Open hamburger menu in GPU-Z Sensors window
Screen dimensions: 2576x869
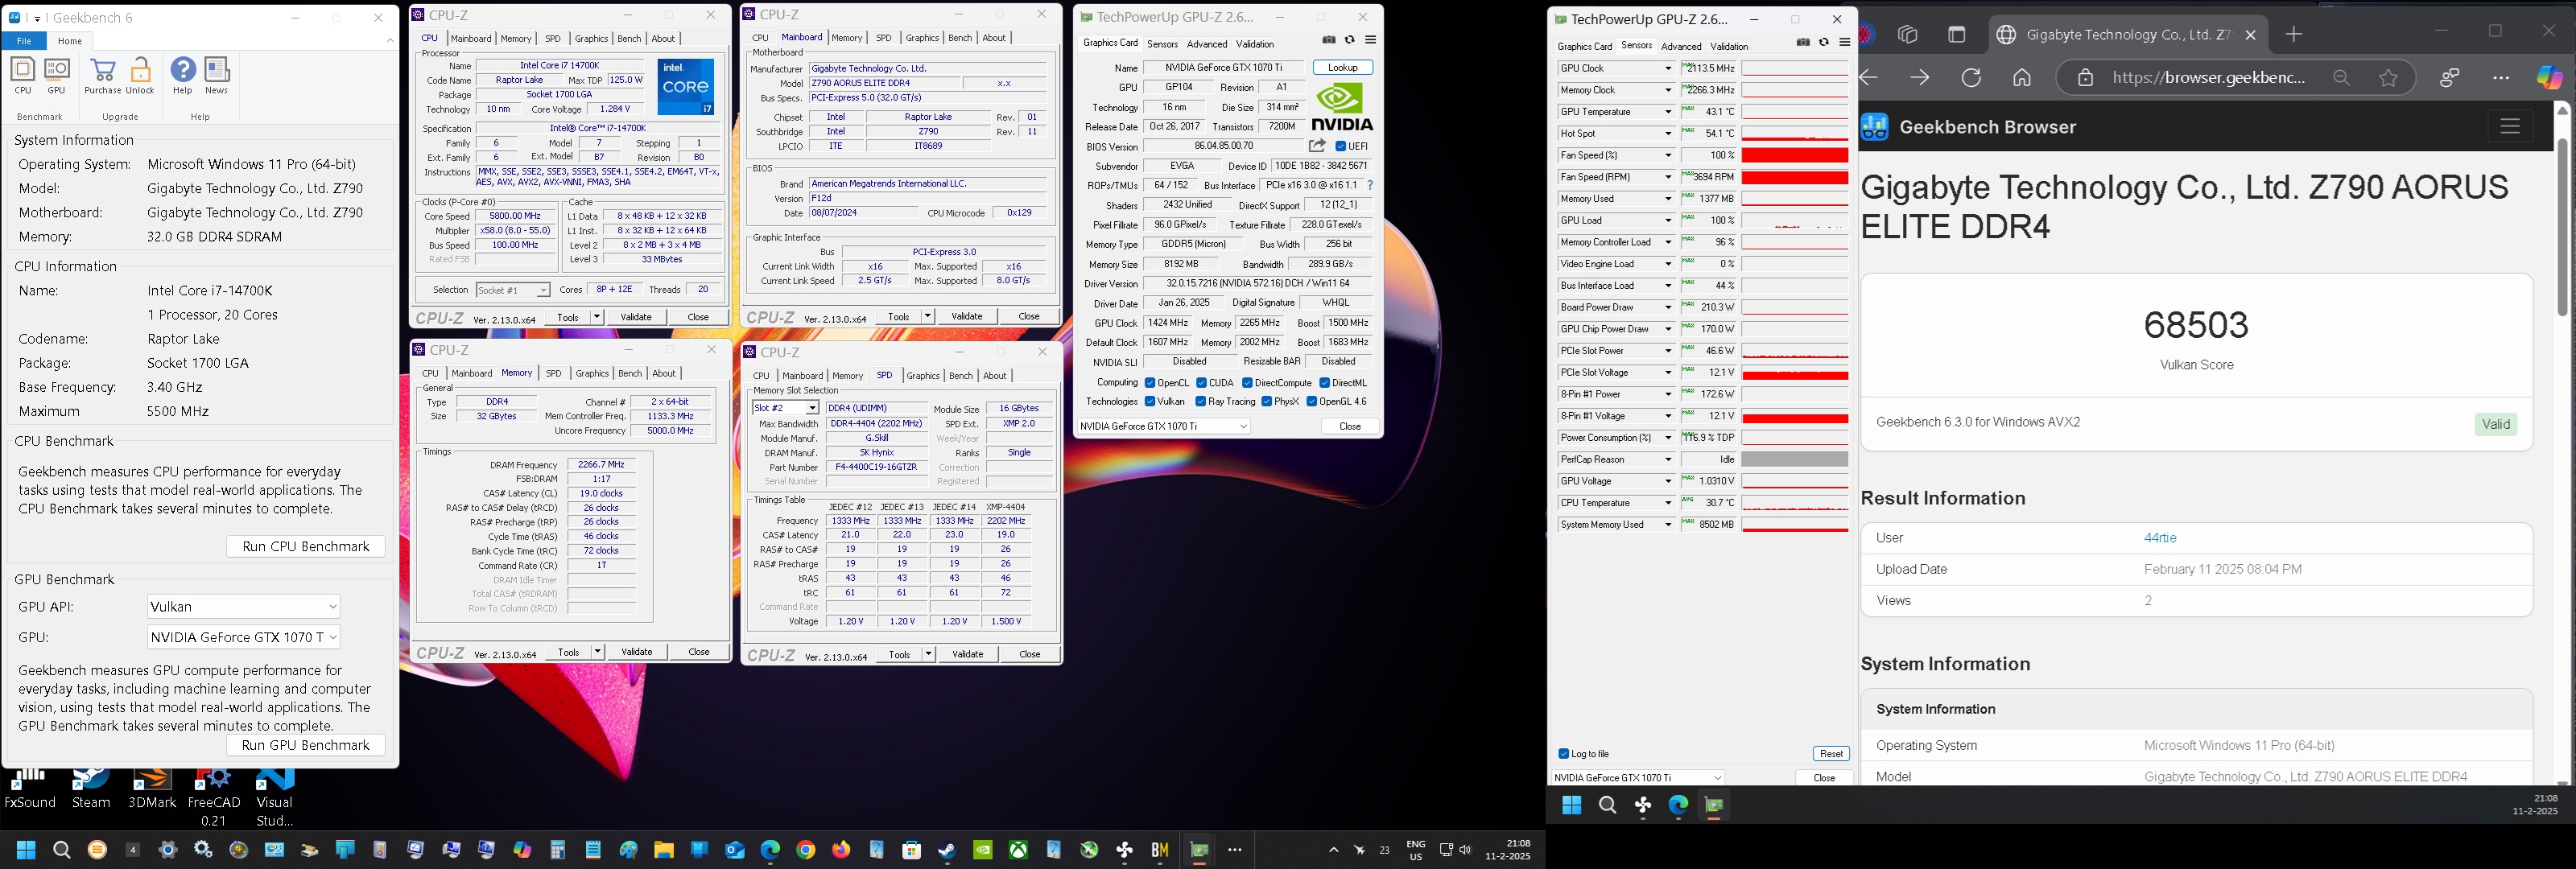(1845, 42)
